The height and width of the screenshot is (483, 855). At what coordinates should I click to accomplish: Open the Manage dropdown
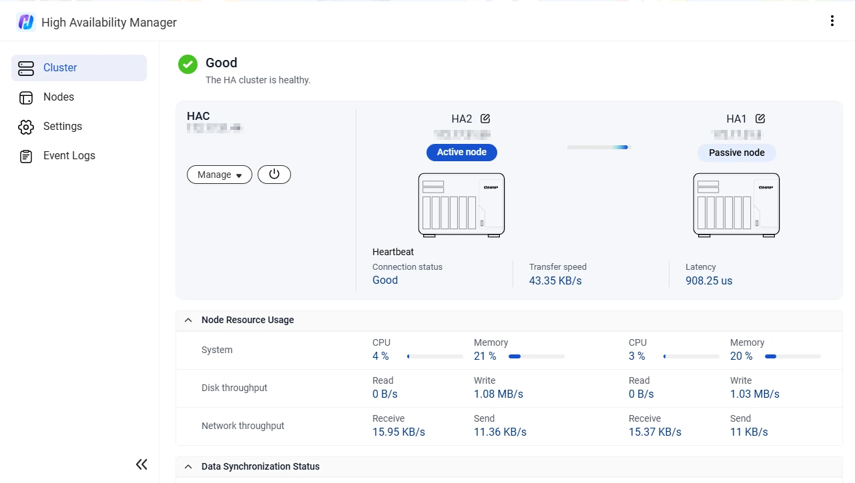(x=219, y=175)
